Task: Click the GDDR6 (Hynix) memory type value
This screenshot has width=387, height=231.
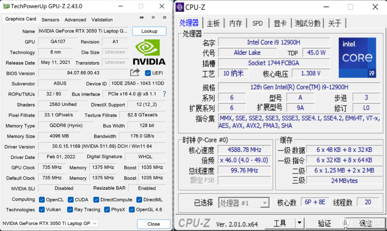Action: pyautogui.click(x=66, y=125)
